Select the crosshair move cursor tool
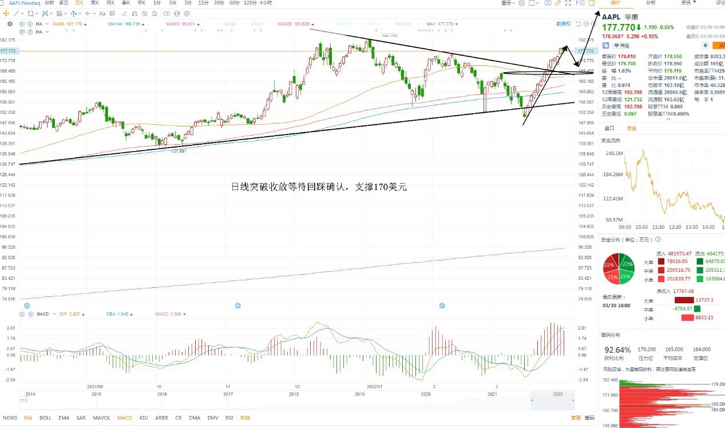The width and height of the screenshot is (725, 428). (6, 13)
